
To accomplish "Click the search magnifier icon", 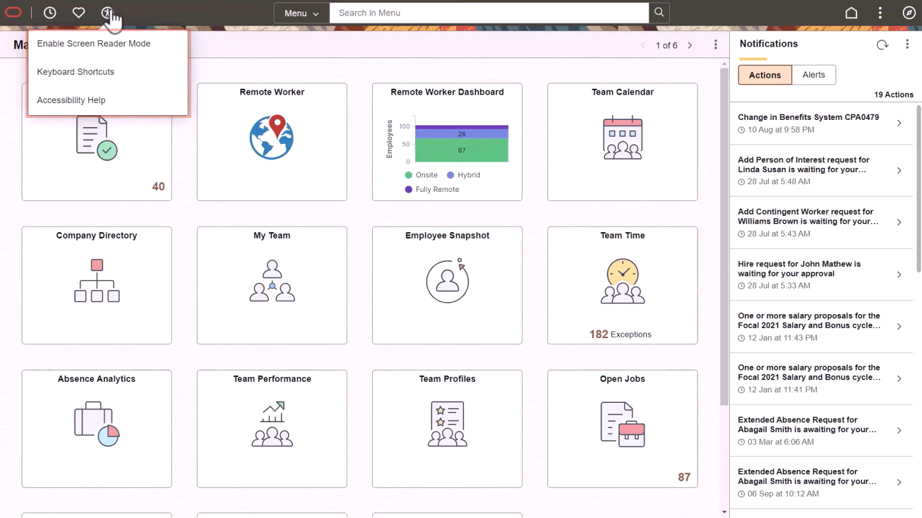I will [x=658, y=13].
